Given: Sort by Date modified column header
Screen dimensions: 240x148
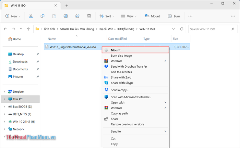Looking at the screenshot, I should [117, 39].
